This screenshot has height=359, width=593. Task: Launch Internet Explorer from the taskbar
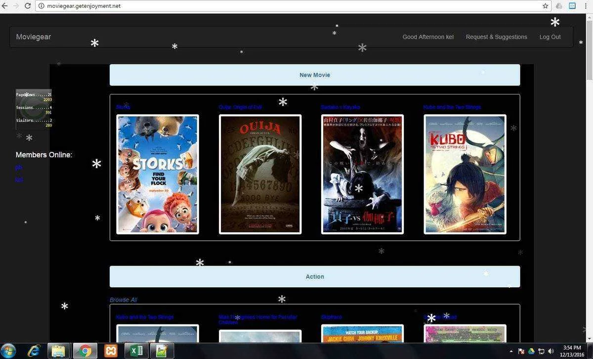pos(34,351)
